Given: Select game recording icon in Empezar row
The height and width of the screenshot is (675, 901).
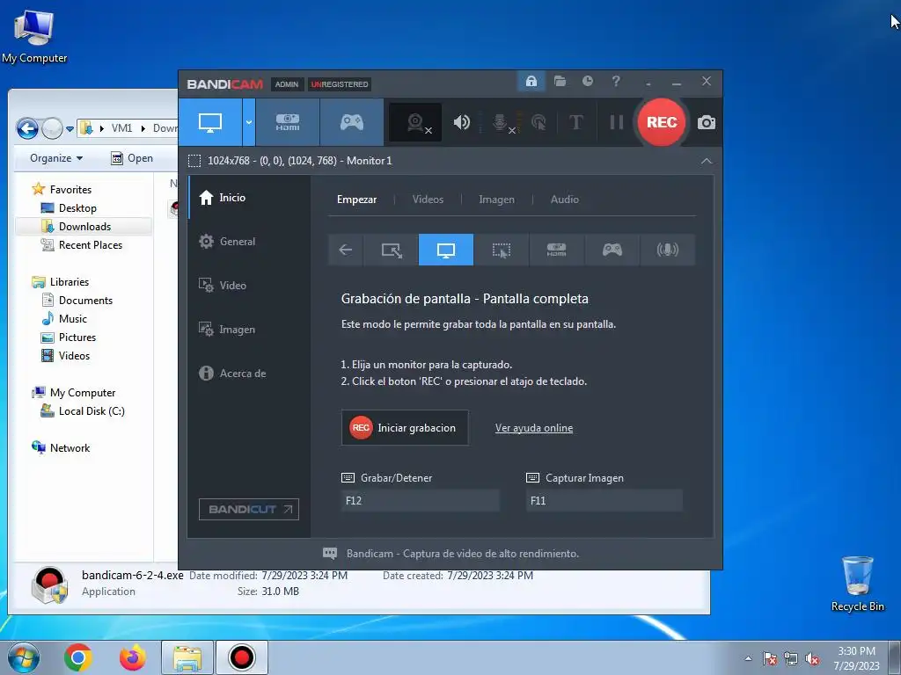Looking at the screenshot, I should tap(612, 250).
